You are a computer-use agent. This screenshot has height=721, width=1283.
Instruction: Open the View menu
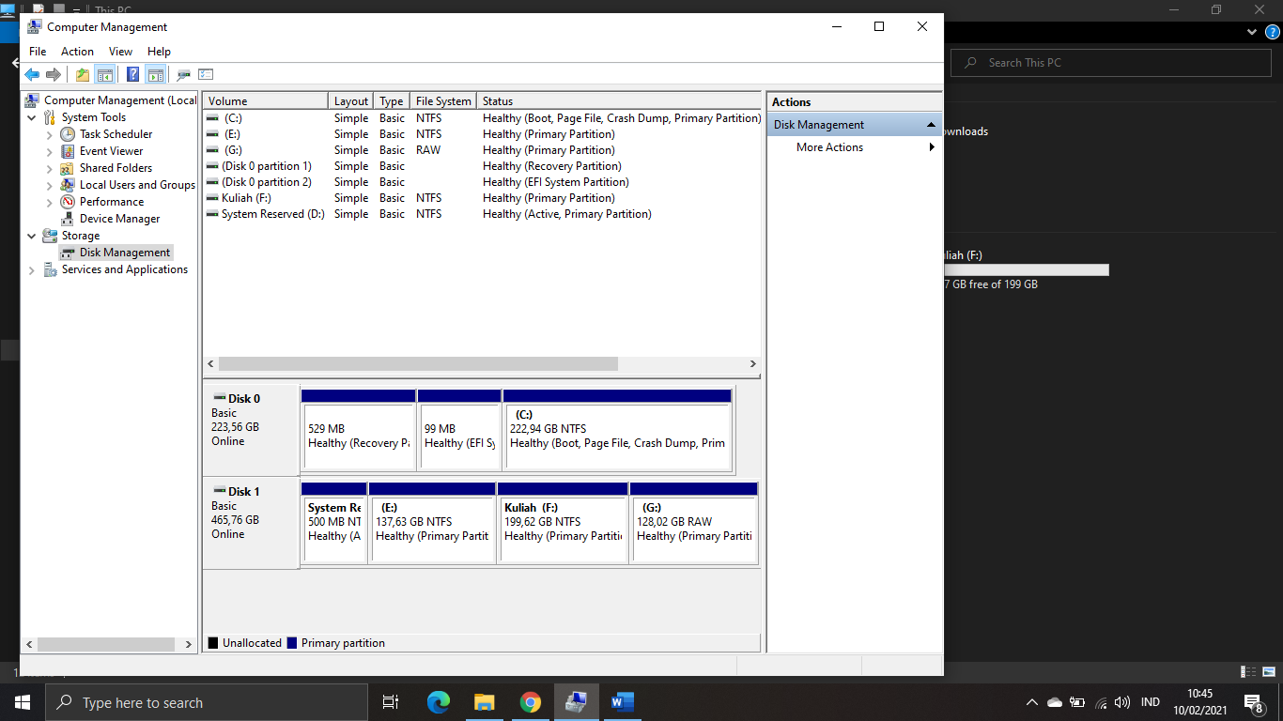click(120, 52)
